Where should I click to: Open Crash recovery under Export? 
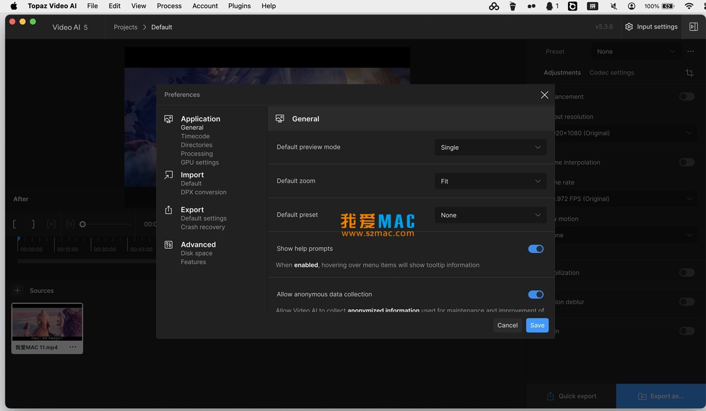click(203, 227)
